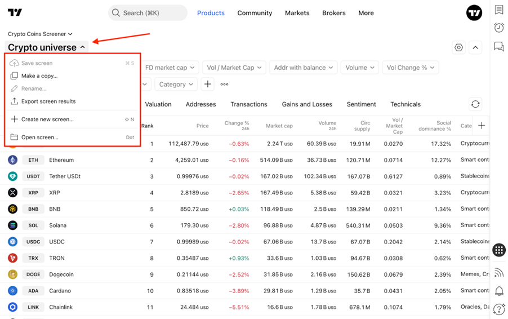The height and width of the screenshot is (319, 508).
Task: Open the apps grid icon in the sidebar
Action: (499, 250)
